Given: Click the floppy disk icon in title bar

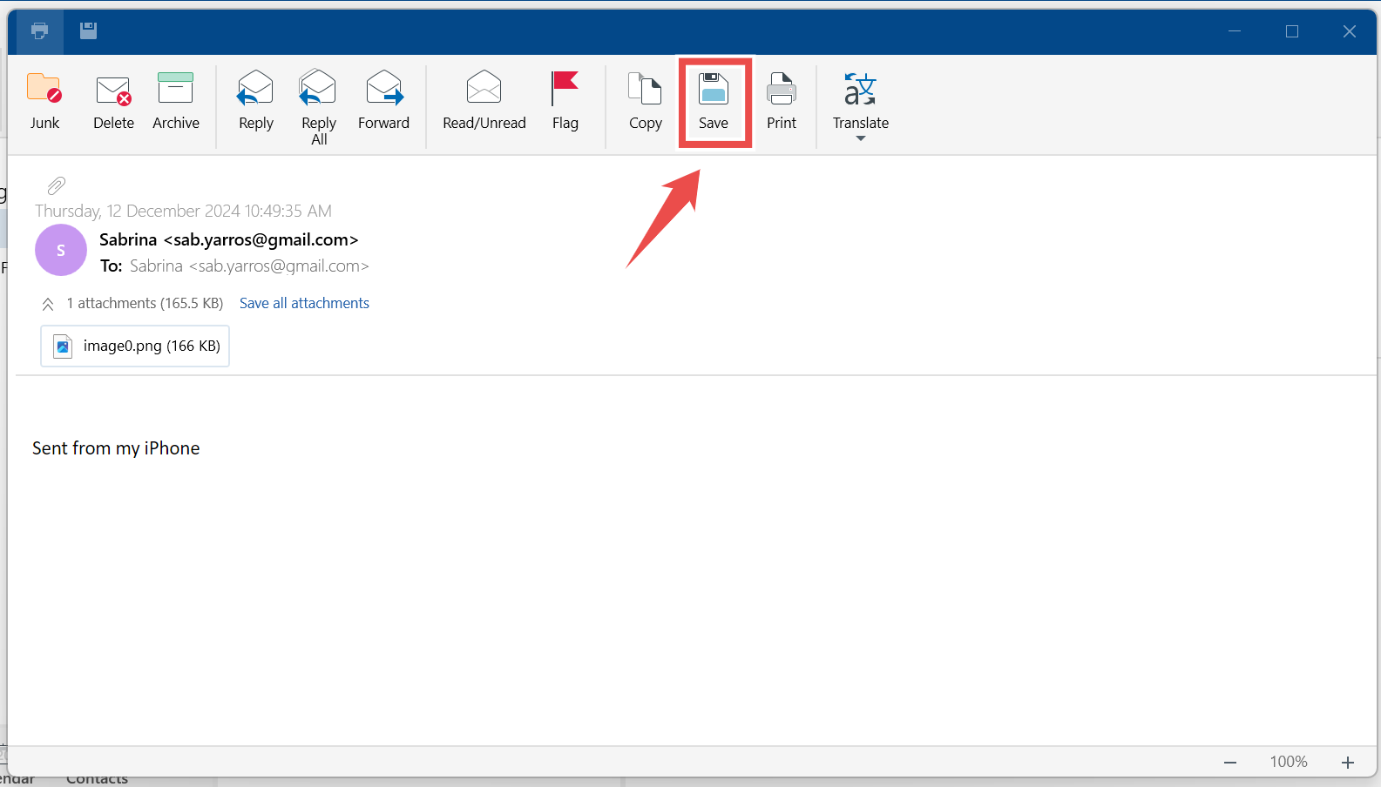Looking at the screenshot, I should coord(88,31).
